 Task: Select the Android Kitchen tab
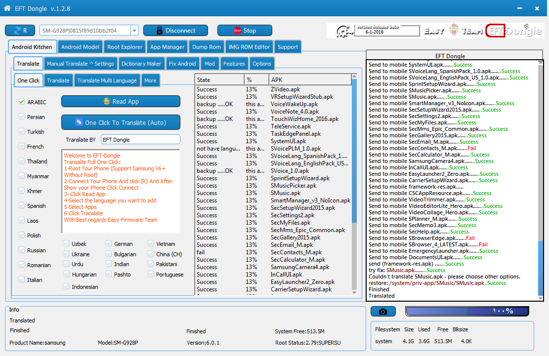(x=32, y=47)
